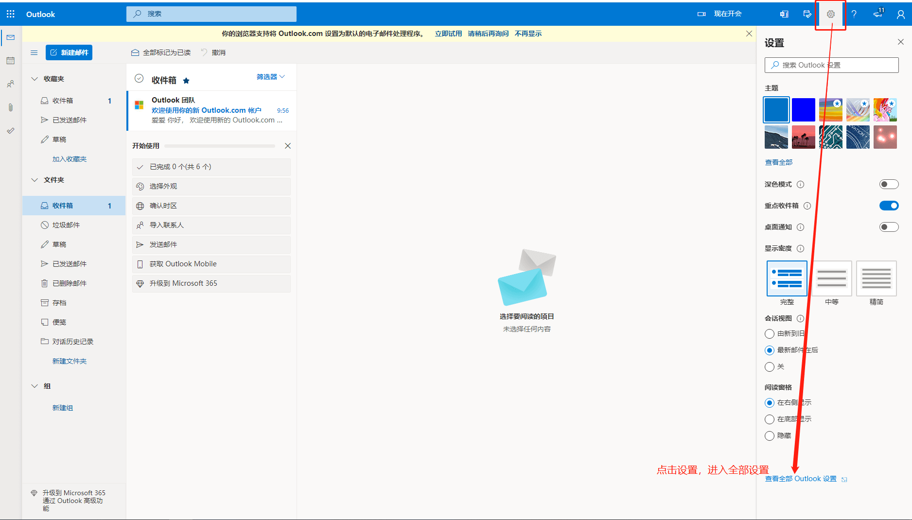Image resolution: width=912 pixels, height=520 pixels.
Task: Open 存档 archive folder
Action: coord(74,303)
